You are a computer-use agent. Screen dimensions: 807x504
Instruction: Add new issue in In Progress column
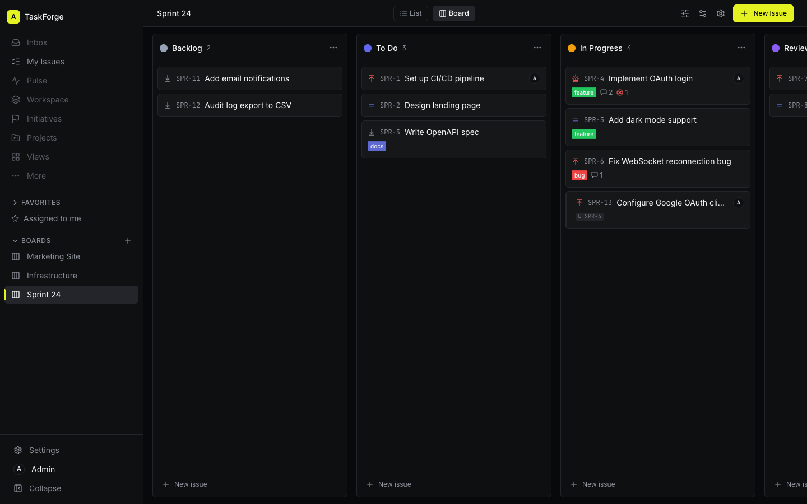(658, 484)
